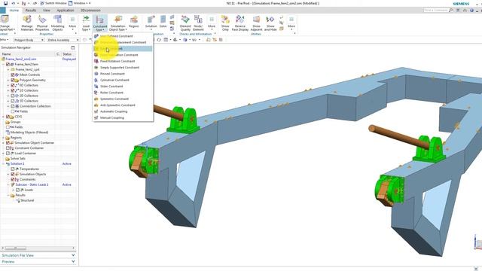Click the Node/Element information icon
This screenshot has width=482, height=271.
point(198,23)
